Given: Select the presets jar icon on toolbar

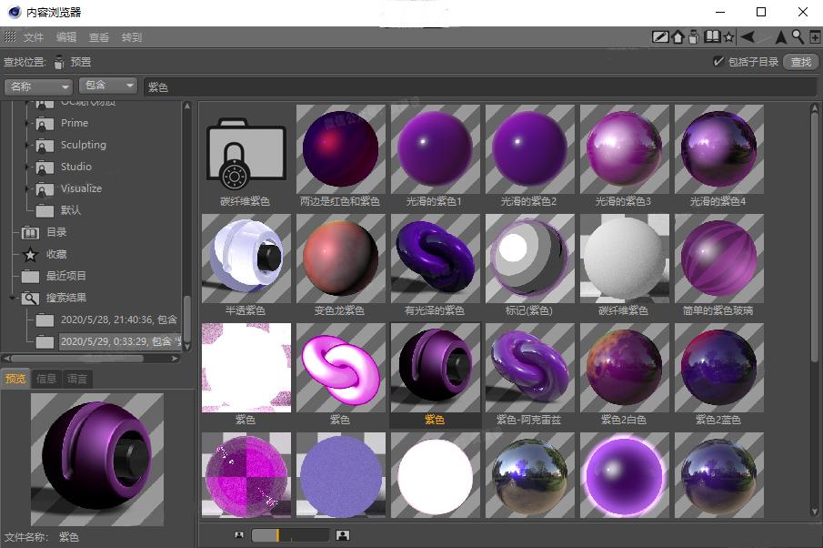Looking at the screenshot, I should pyautogui.click(x=694, y=36).
